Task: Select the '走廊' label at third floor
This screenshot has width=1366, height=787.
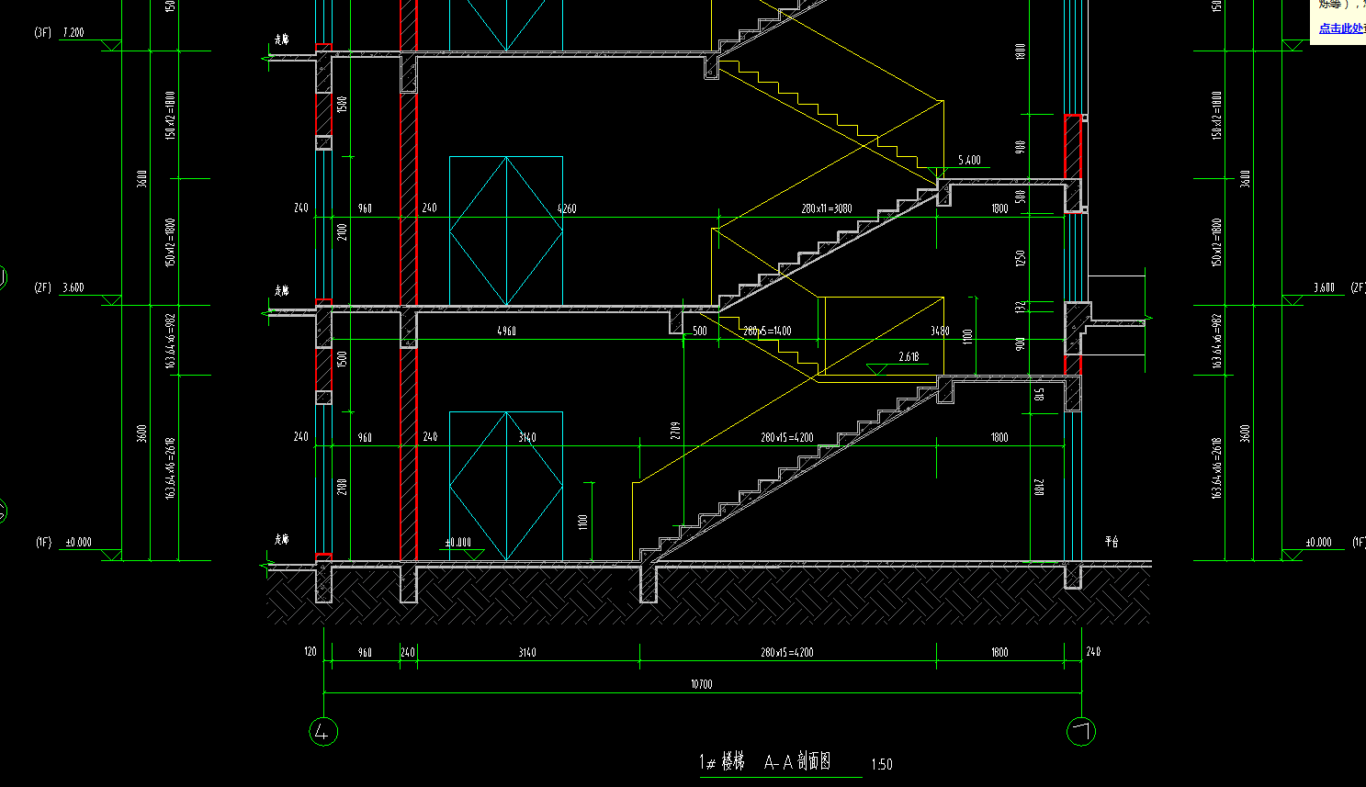Action: click(281, 39)
